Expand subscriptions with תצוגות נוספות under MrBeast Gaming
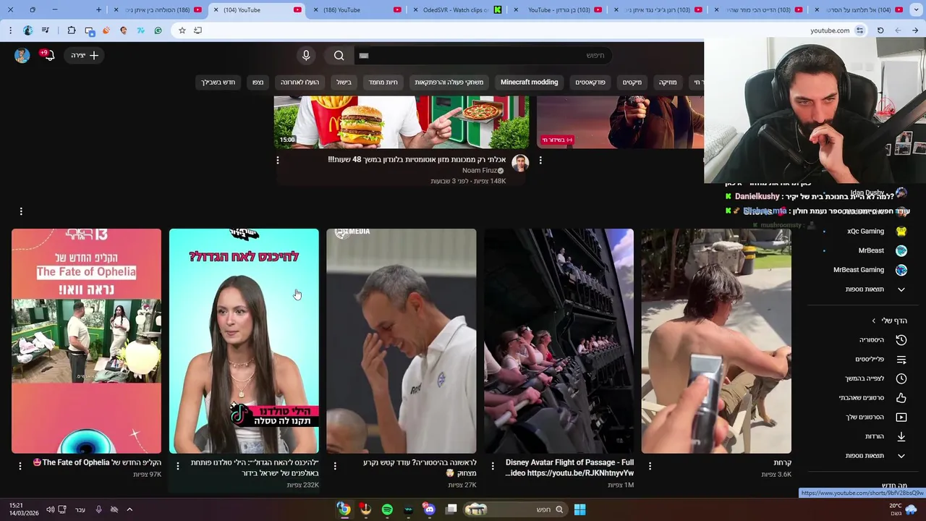This screenshot has height=521, width=926. 865,289
